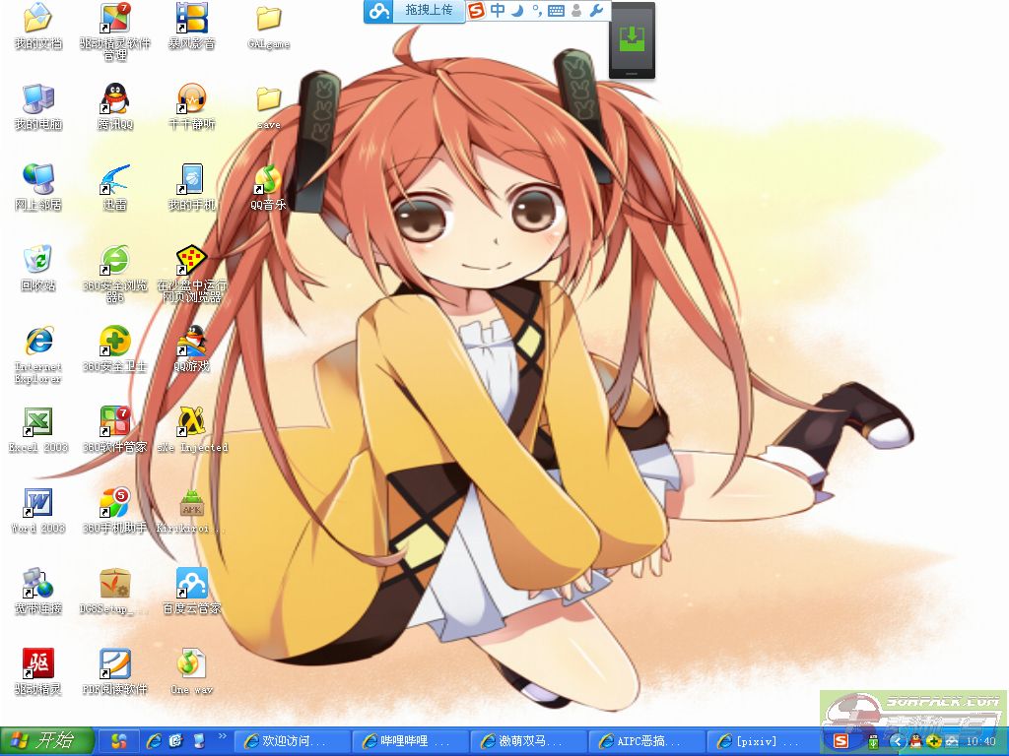Toggle Sogou punctuation mode button
This screenshot has width=1009, height=756.
(x=536, y=11)
